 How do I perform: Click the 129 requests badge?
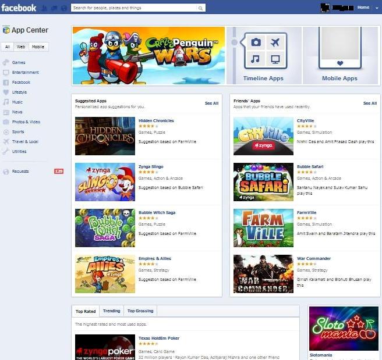point(59,171)
